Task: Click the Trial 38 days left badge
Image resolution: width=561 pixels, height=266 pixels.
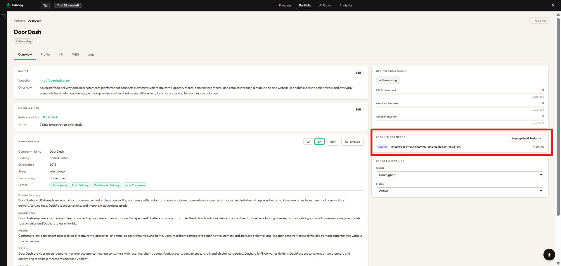Action: pyautogui.click(x=68, y=6)
